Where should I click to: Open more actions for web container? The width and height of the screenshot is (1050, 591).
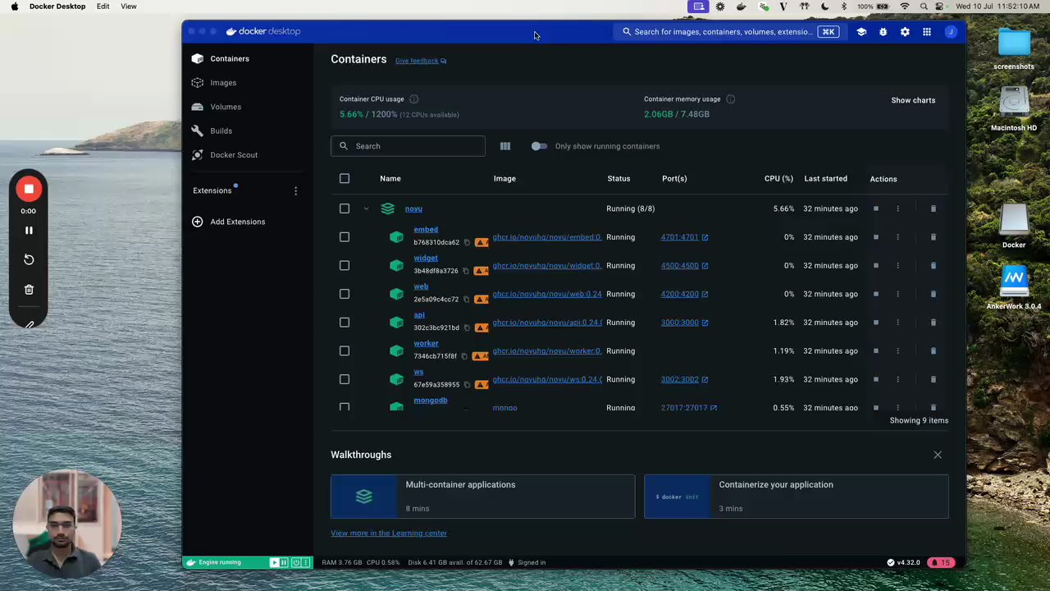[x=897, y=294]
